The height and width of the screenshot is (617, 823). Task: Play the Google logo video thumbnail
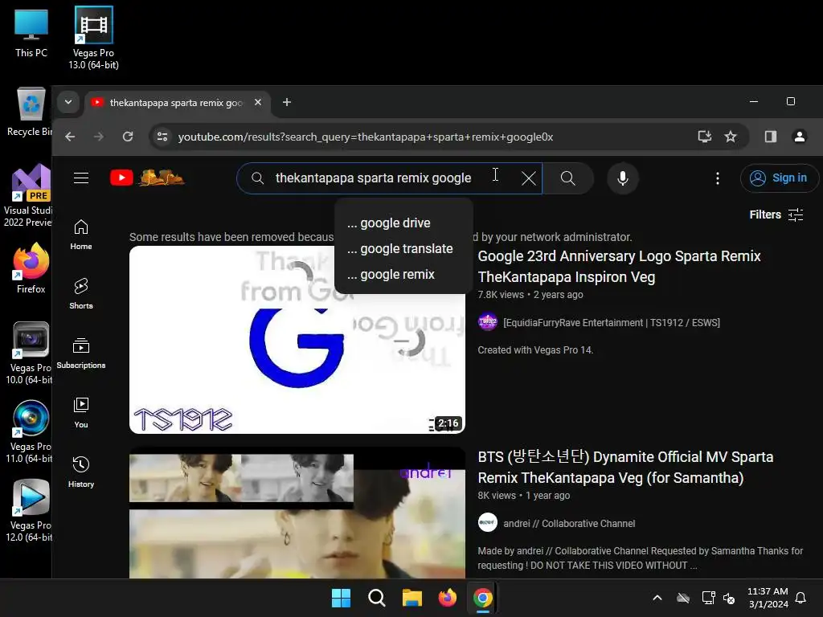coord(297,340)
